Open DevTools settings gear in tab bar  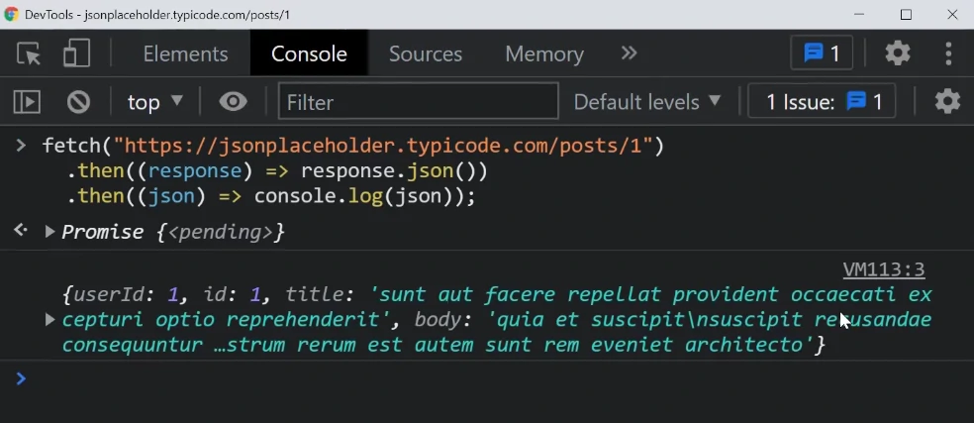897,53
